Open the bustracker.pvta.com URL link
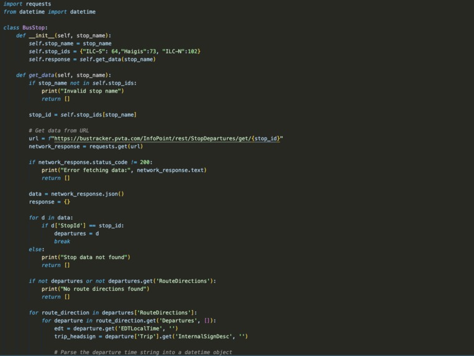The width and height of the screenshot is (474, 356). click(167, 139)
